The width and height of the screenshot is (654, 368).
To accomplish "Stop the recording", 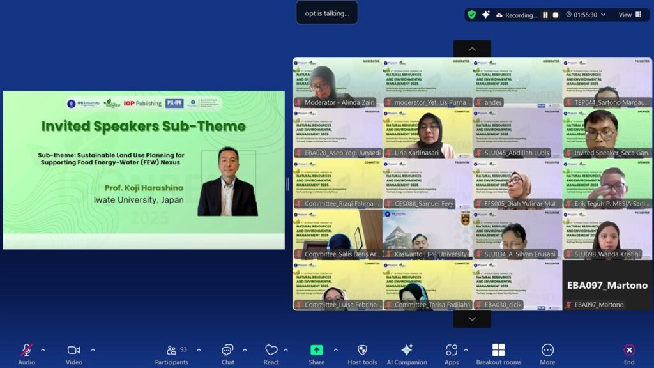I will (x=556, y=15).
